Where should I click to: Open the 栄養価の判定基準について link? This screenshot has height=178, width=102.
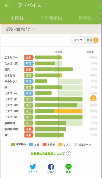[48, 154]
